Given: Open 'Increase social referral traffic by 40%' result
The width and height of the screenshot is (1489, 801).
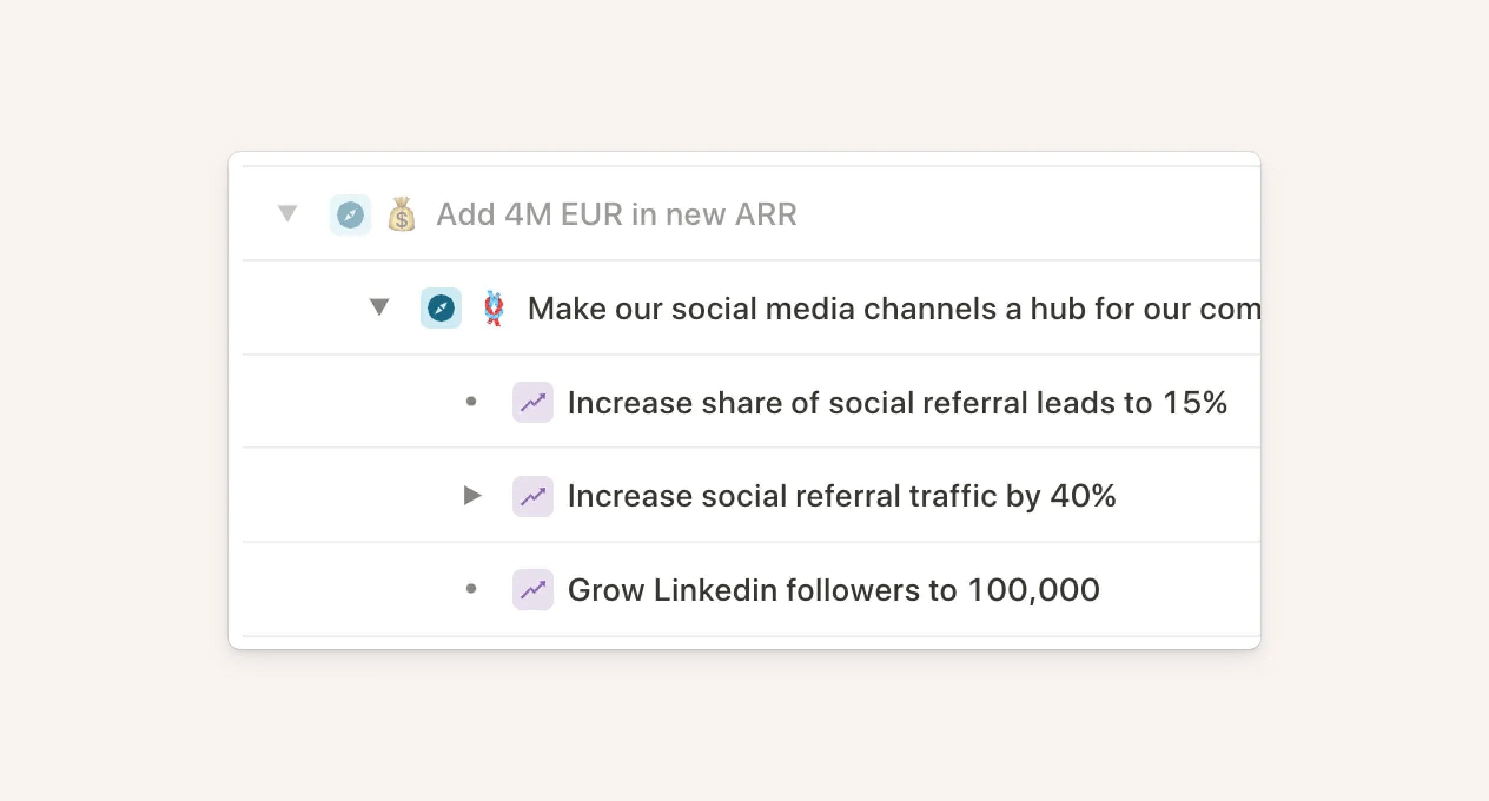Looking at the screenshot, I should tap(841, 496).
